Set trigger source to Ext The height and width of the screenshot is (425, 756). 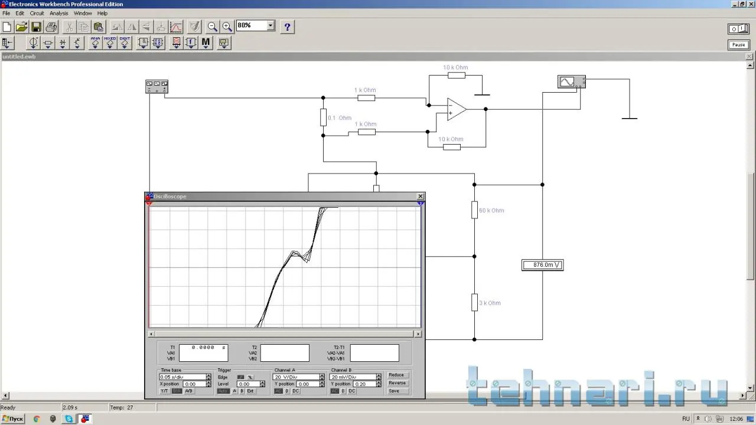click(x=250, y=391)
